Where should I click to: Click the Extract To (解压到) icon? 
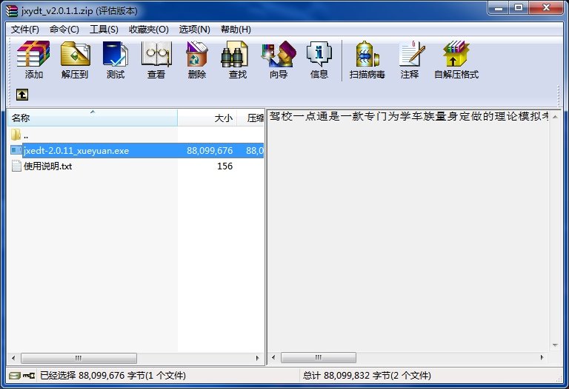[x=75, y=59]
